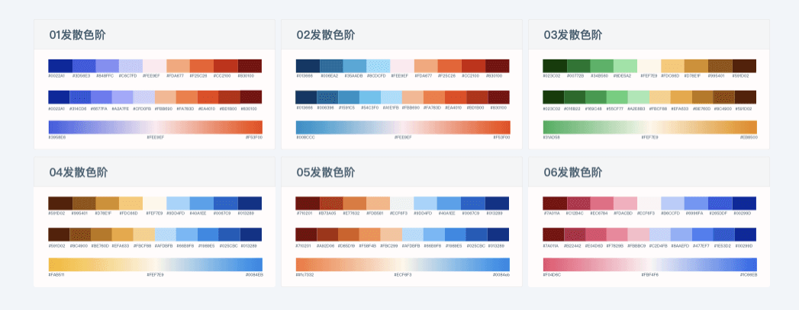Click the yellow-to-blue gradient bar in panel 04
This screenshot has width=799, height=310.
156,265
